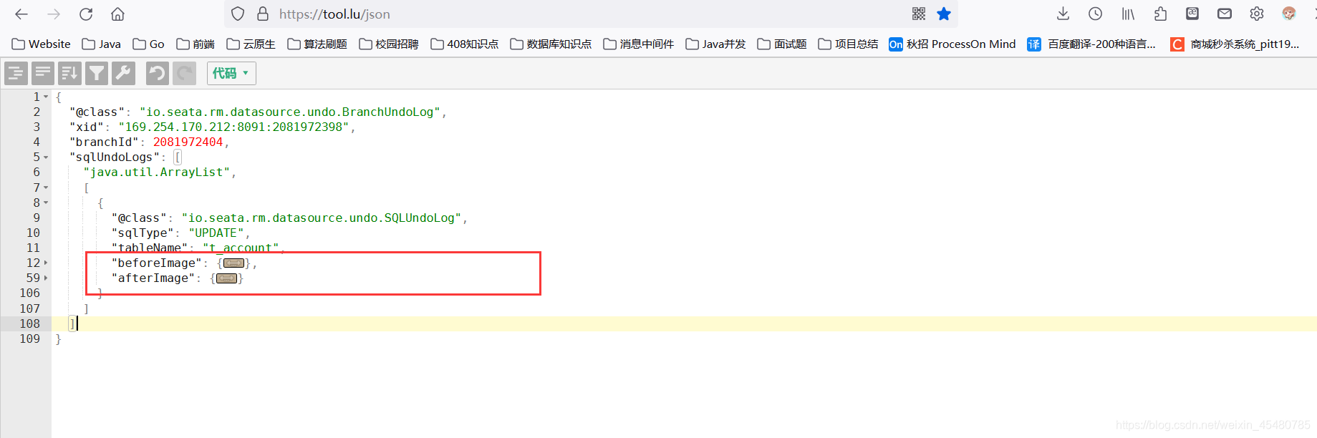Open the 秋招 ProcessOn Mind bookmark
Screen dimensions: 1317x438
click(x=952, y=44)
